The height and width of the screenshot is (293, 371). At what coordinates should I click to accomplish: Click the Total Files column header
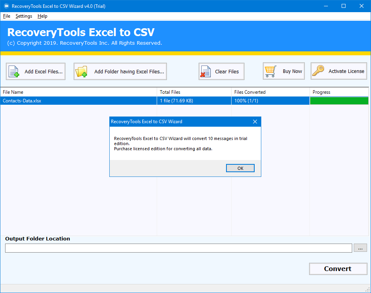tap(194, 92)
